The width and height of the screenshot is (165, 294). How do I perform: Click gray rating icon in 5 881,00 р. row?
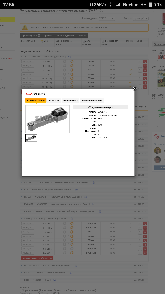pyautogui.click(x=64, y=66)
